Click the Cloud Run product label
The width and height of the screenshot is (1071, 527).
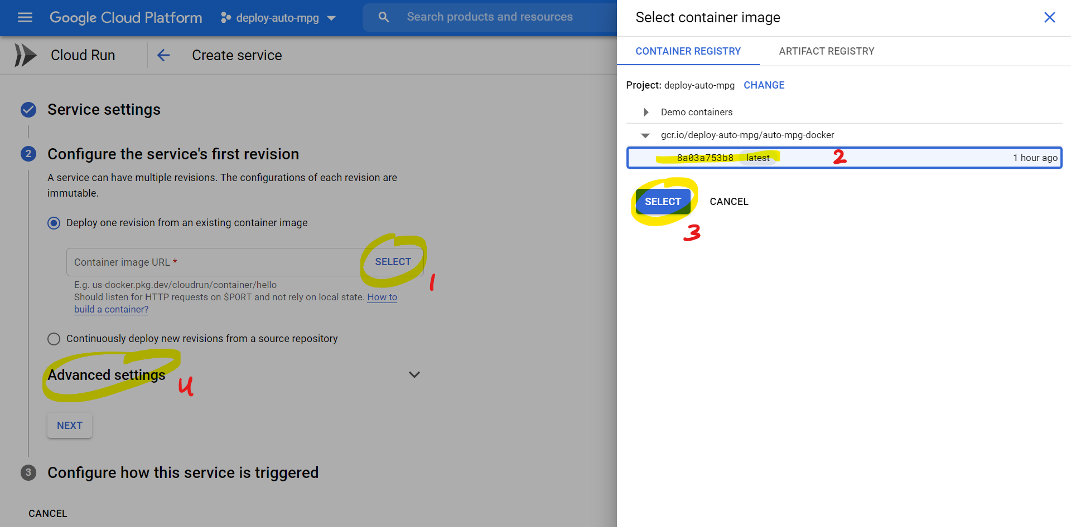coord(83,55)
